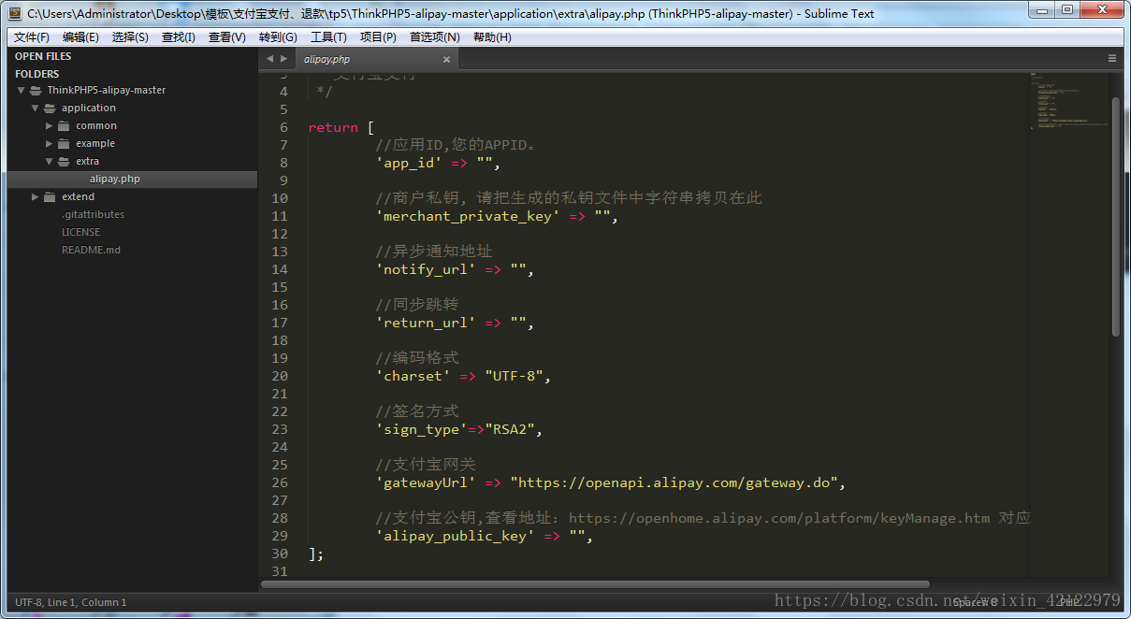Screen dimensions: 1131x619
Task: Click the UTF-8, Line 1, Column 1 status text
Action: (71, 602)
